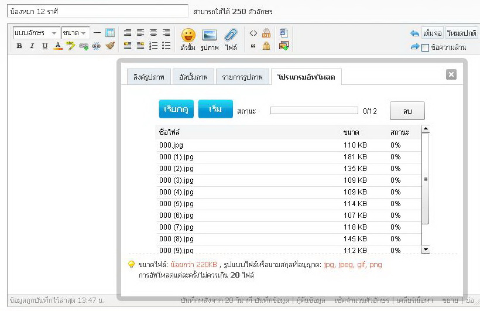Switch to the อัลบั้มภาพ tab
This screenshot has height=311, width=480.
[193, 77]
